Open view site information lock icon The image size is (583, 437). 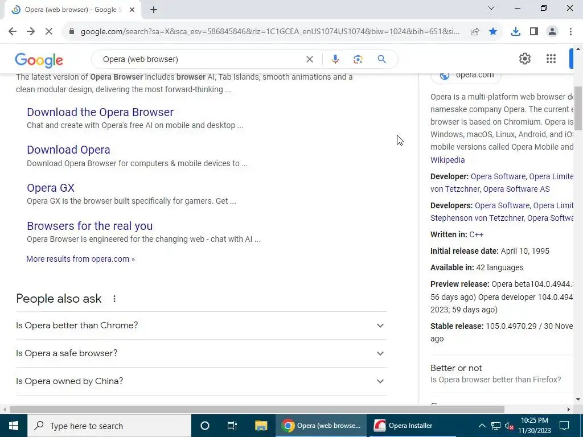[72, 32]
